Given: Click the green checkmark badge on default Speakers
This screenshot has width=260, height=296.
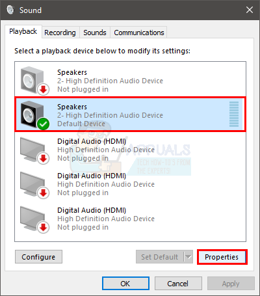Looking at the screenshot, I should 44,124.
